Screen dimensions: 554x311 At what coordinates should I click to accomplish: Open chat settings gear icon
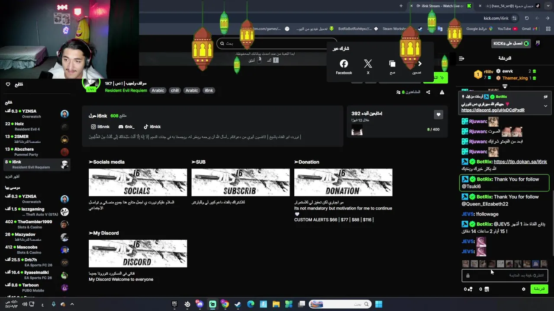(524, 289)
